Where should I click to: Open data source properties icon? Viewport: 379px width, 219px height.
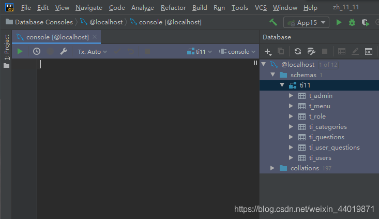click(x=311, y=51)
